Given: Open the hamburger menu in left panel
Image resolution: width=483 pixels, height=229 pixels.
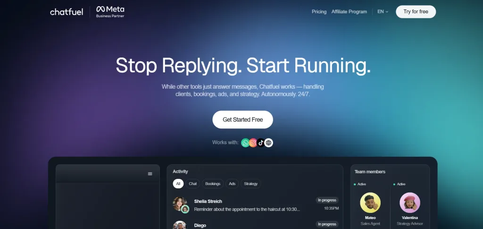Looking at the screenshot, I should tap(150, 174).
